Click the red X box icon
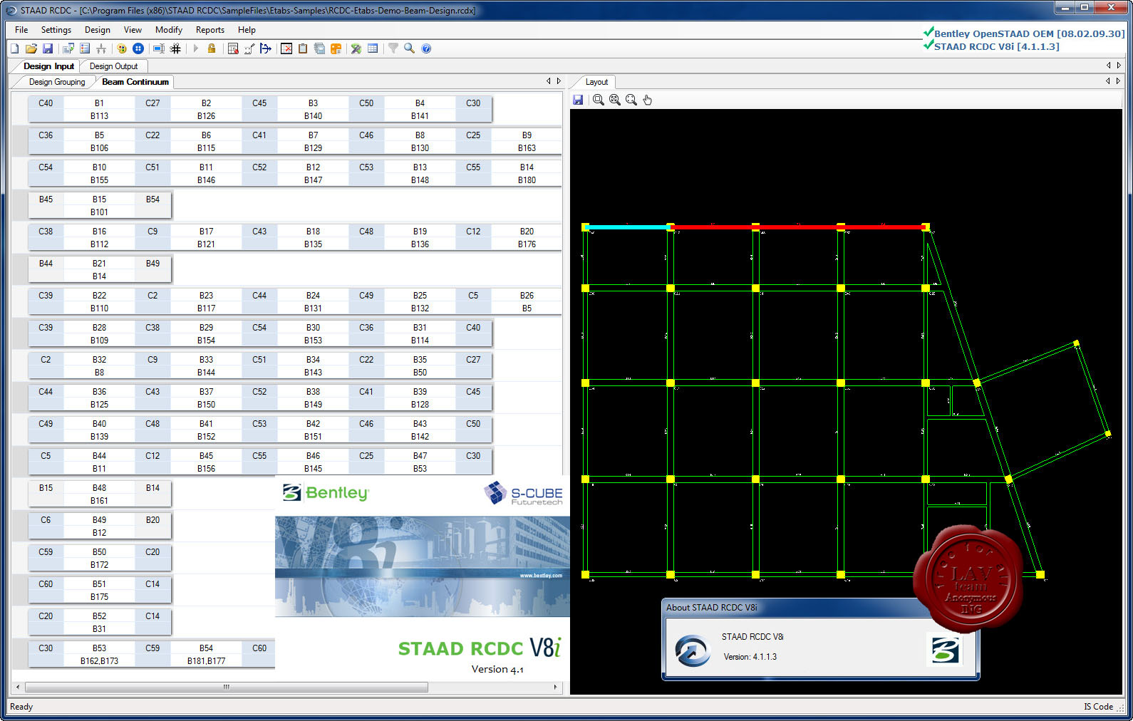 (x=286, y=48)
